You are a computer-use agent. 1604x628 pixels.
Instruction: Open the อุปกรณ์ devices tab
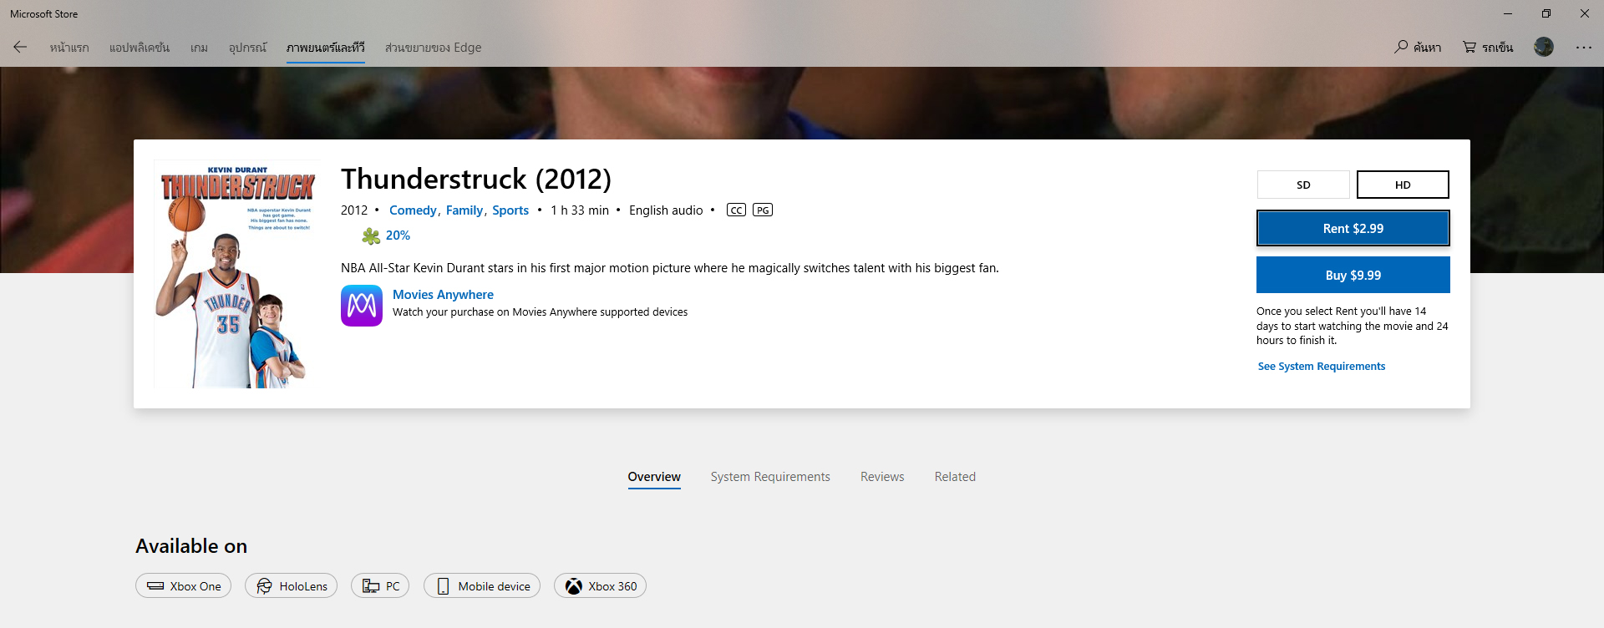[248, 48]
